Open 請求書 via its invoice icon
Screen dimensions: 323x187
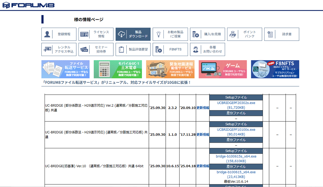(270, 34)
